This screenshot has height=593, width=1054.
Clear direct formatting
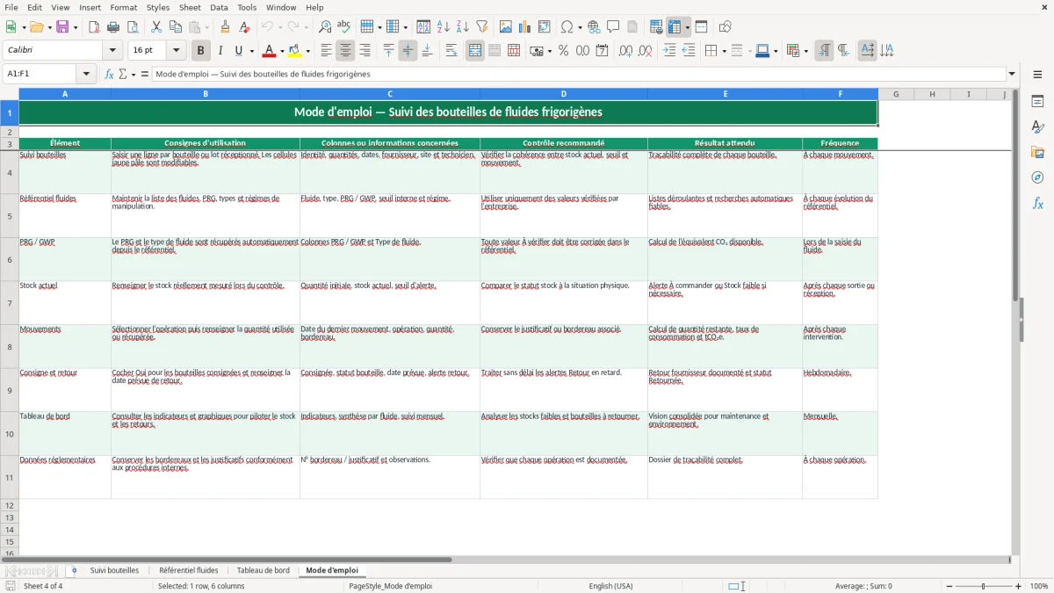[244, 27]
